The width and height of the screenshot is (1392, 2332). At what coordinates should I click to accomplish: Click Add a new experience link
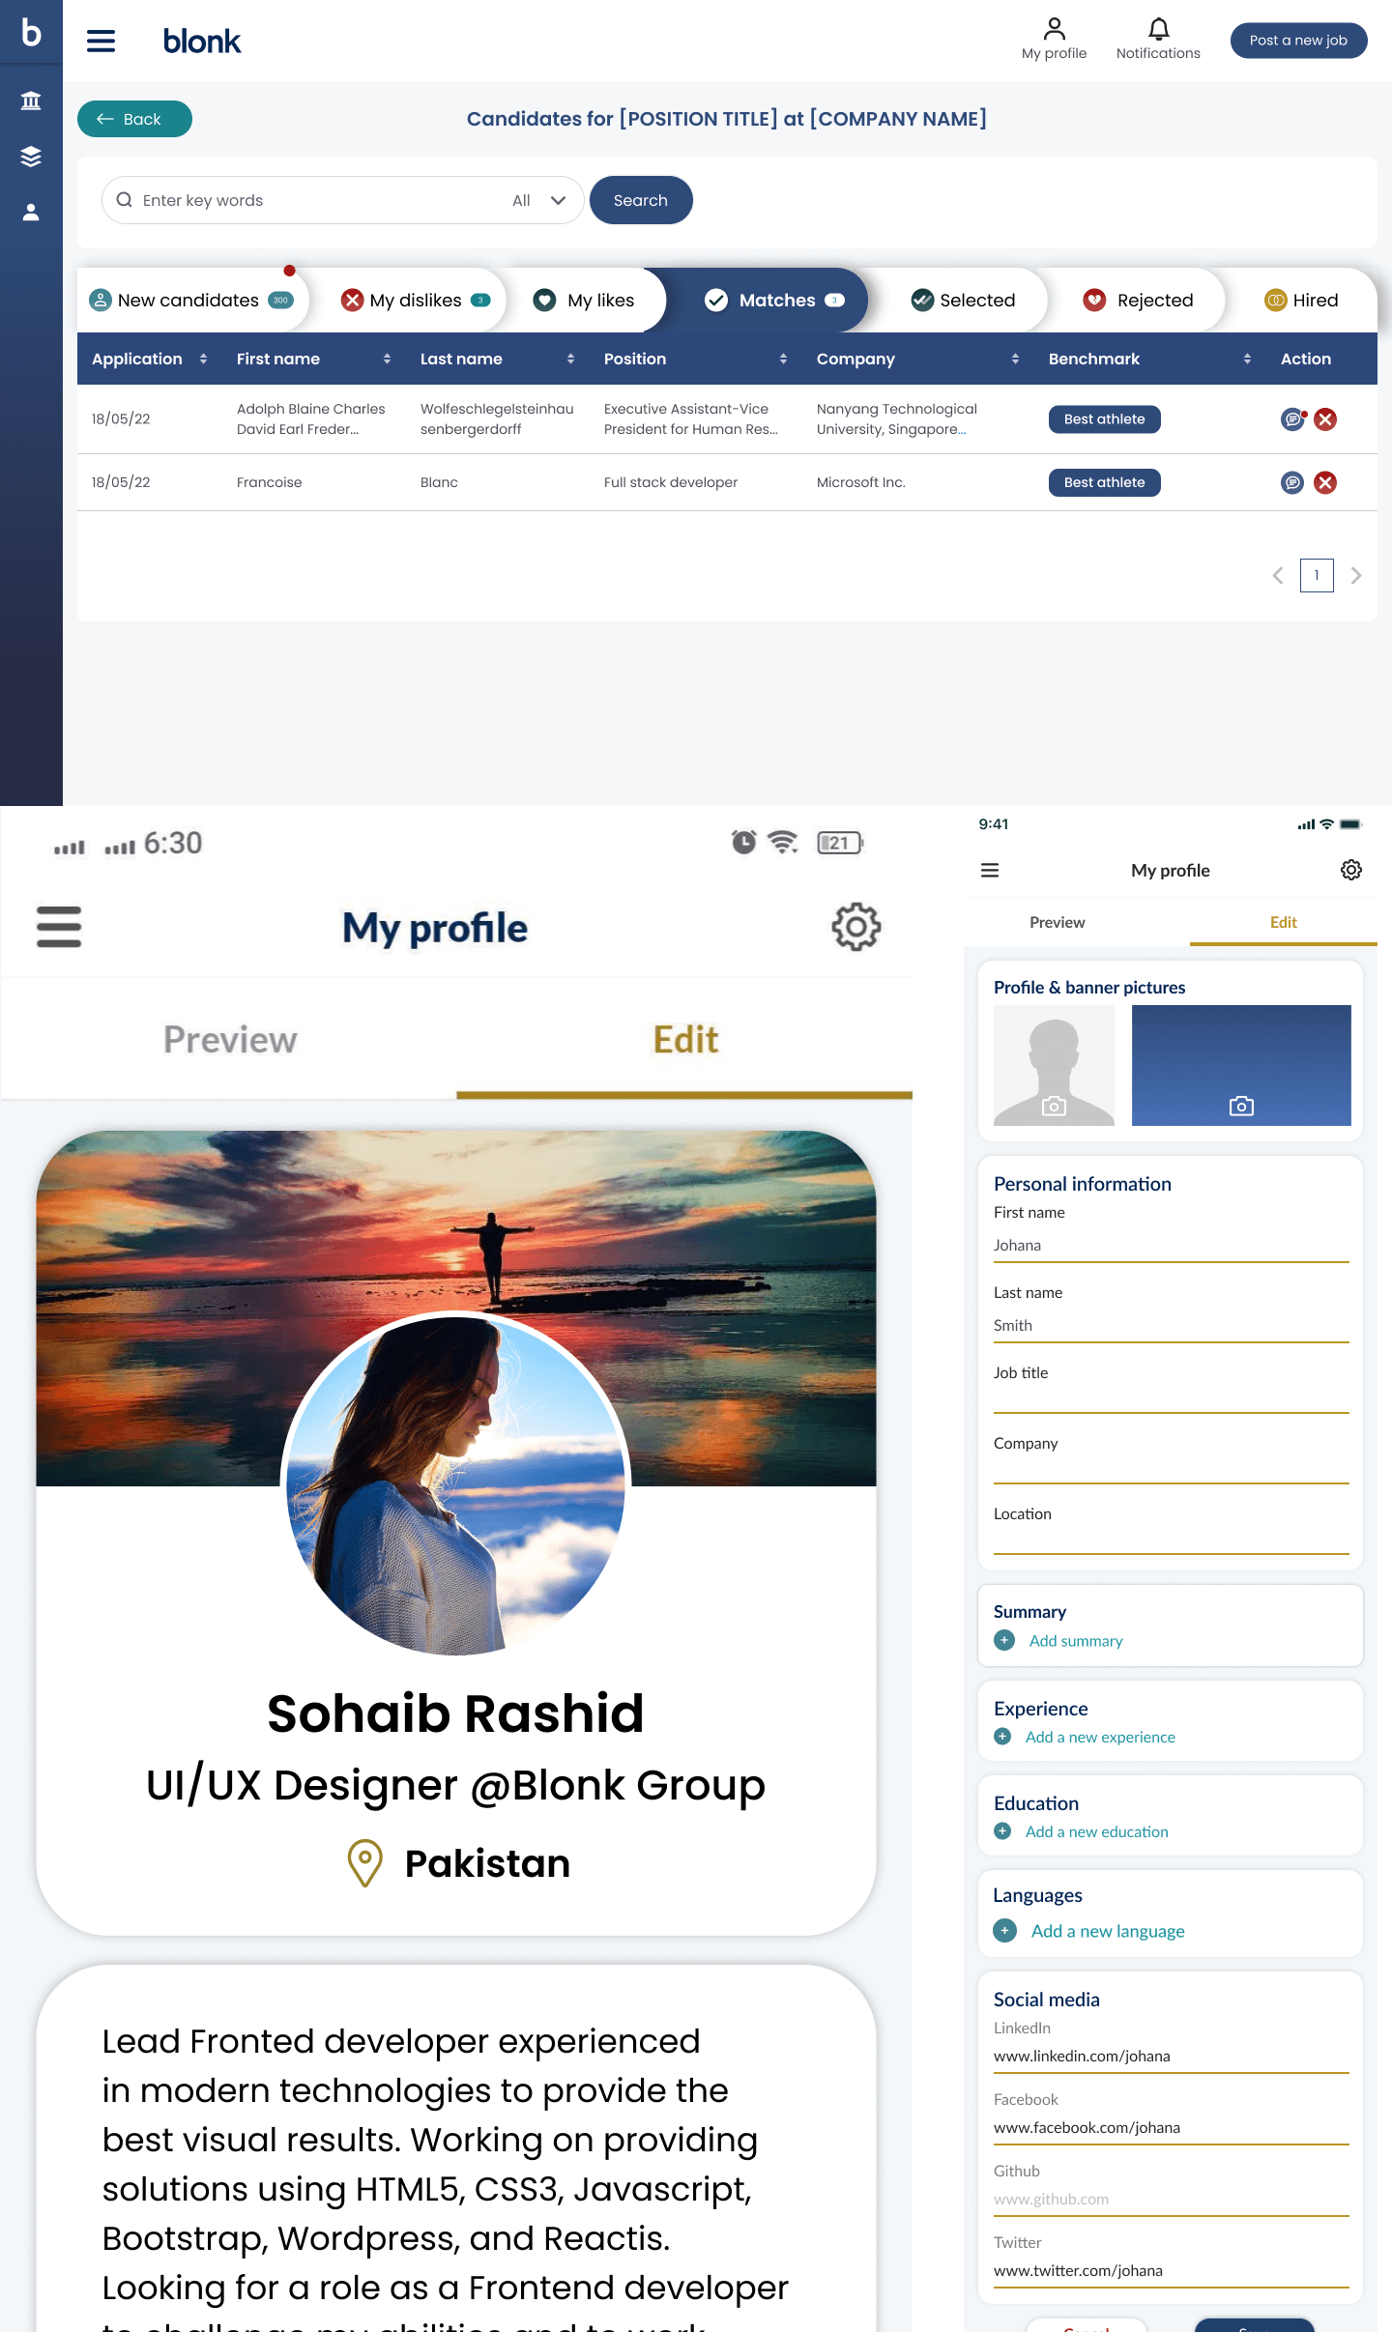click(x=1100, y=1737)
